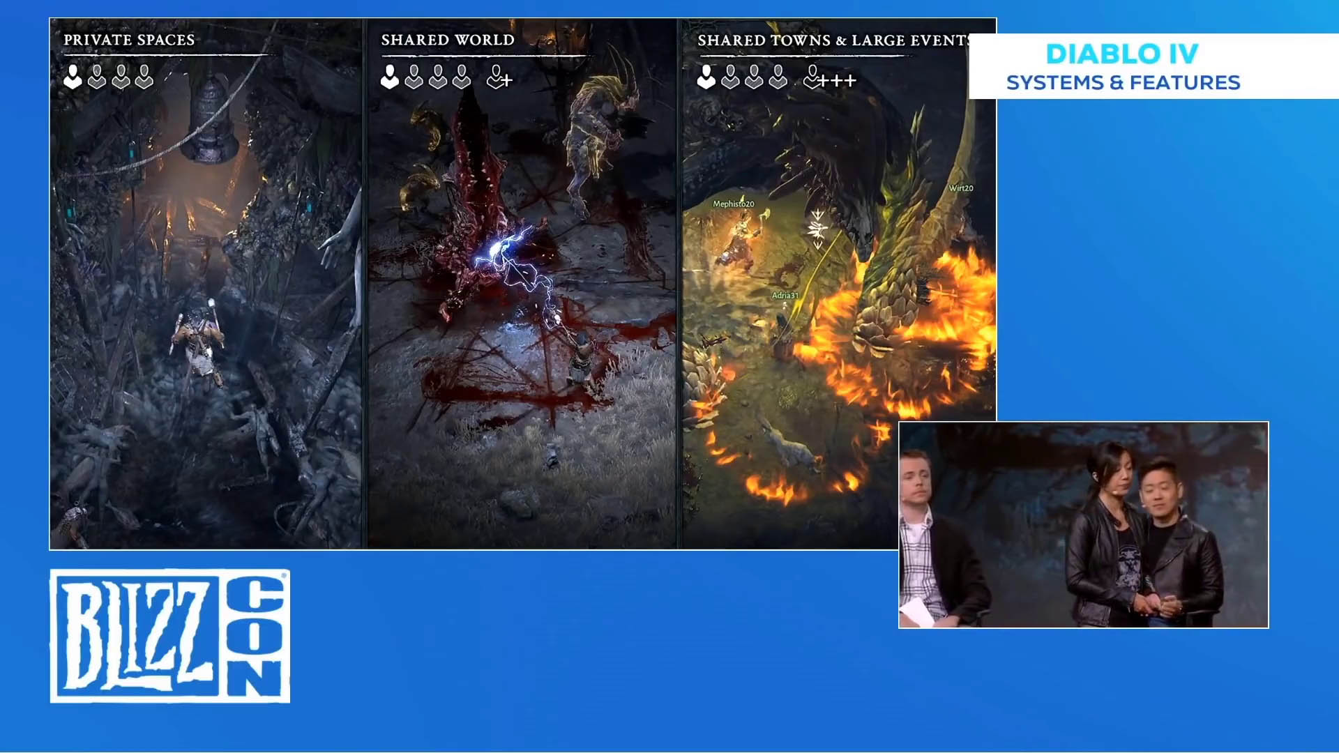1339x753 pixels.
Task: Click 'SHARED TOWNS & LARGE EVENTS' heading
Action: click(x=833, y=40)
